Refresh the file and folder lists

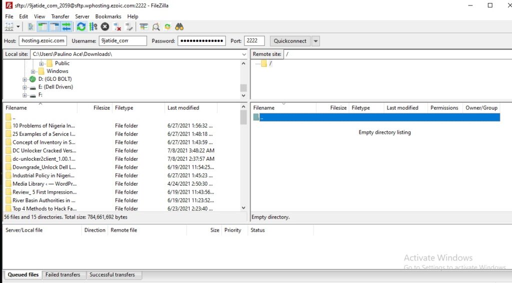[81, 26]
